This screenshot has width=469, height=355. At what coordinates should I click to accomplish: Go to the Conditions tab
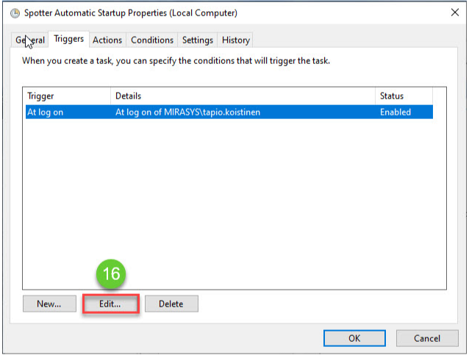click(152, 40)
